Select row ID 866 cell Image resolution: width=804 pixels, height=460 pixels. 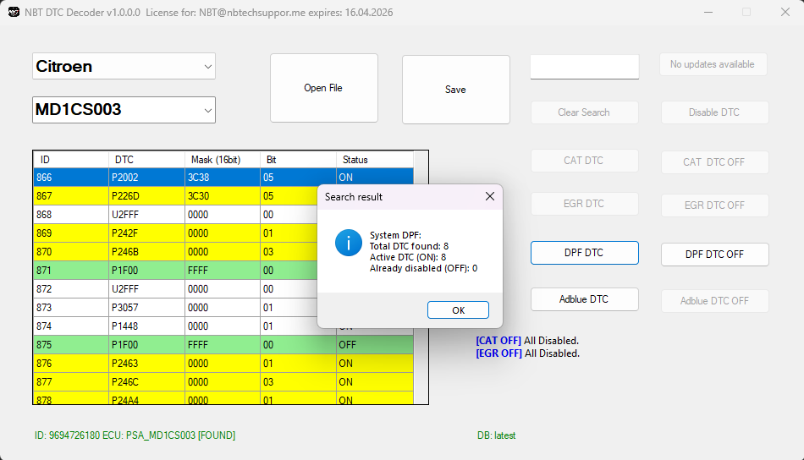point(71,178)
